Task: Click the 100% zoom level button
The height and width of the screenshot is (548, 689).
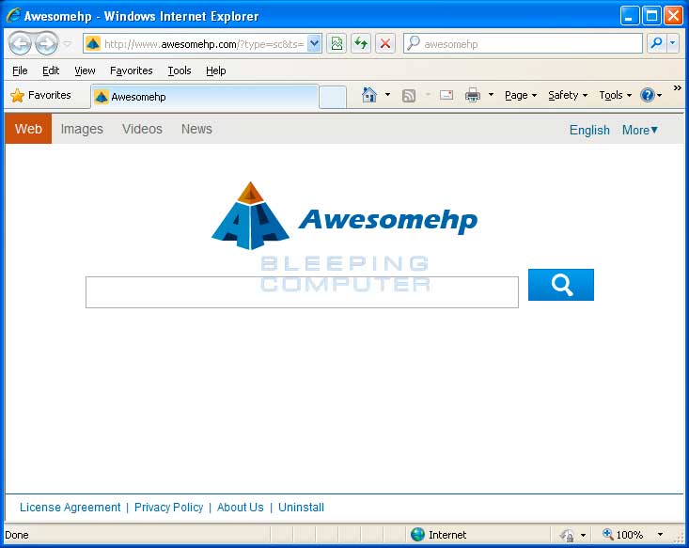Action: pos(622,535)
